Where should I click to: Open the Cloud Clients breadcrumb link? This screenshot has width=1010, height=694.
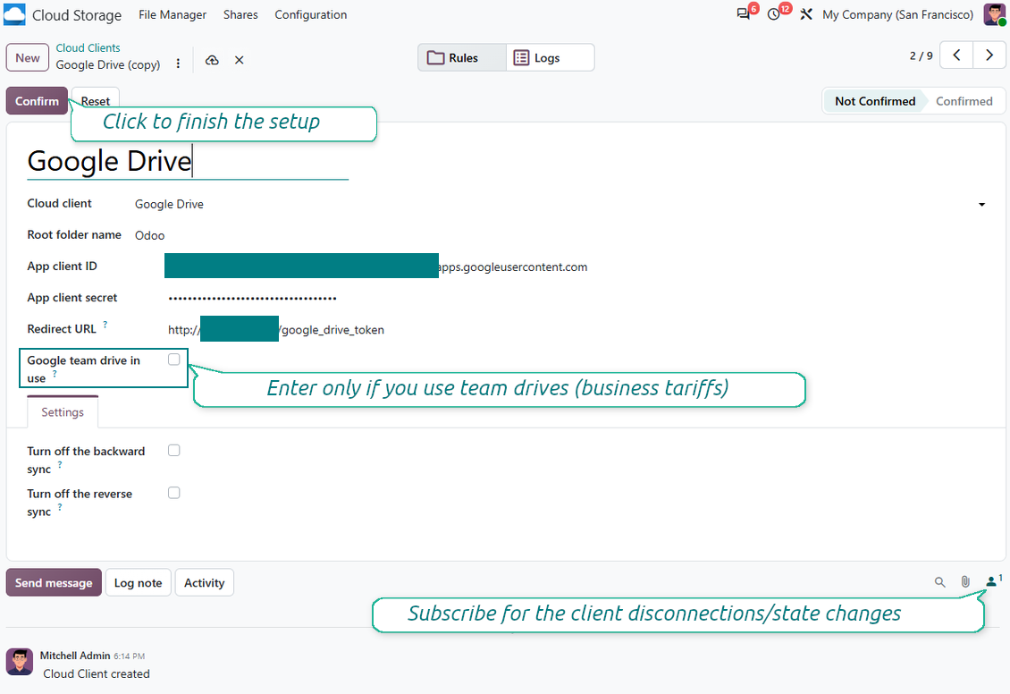(x=88, y=47)
